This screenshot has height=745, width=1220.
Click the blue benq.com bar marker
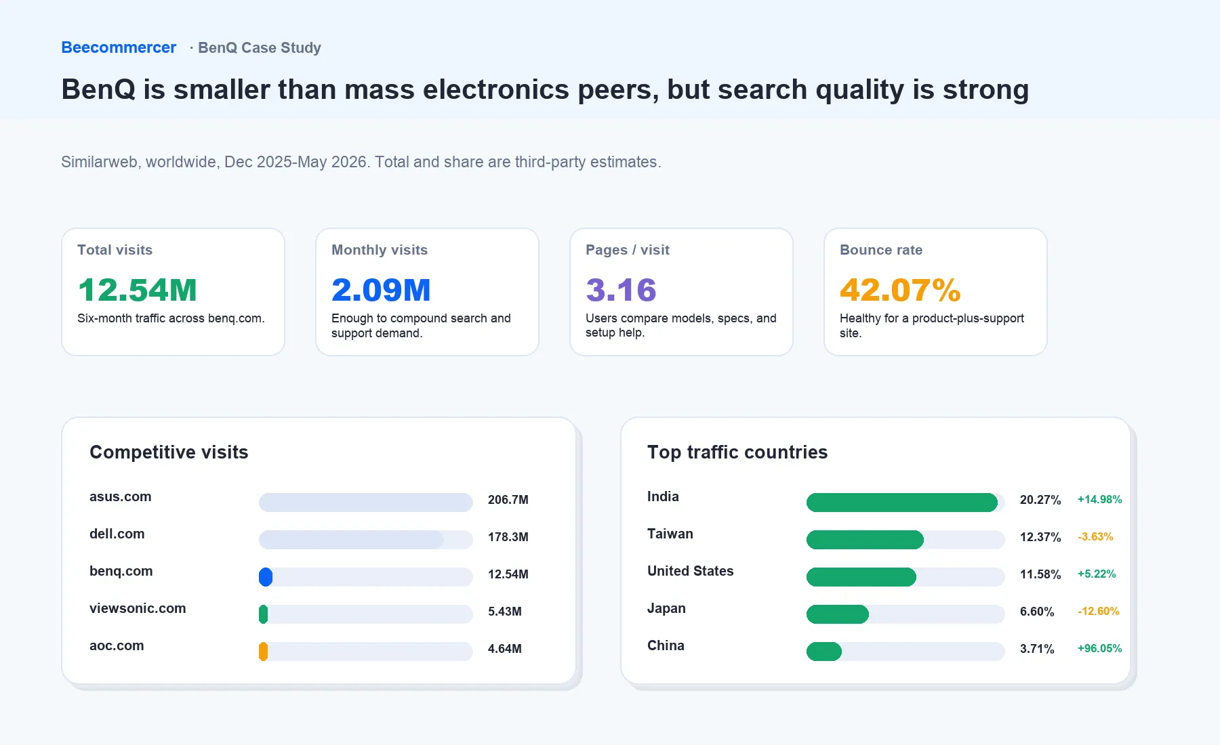[266, 577]
